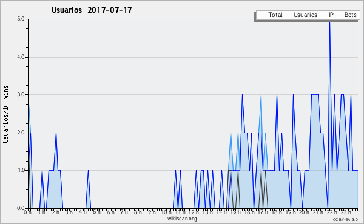Click the 18 h label on x-axis
364x224 pixels.
pyautogui.click(x=277, y=212)
